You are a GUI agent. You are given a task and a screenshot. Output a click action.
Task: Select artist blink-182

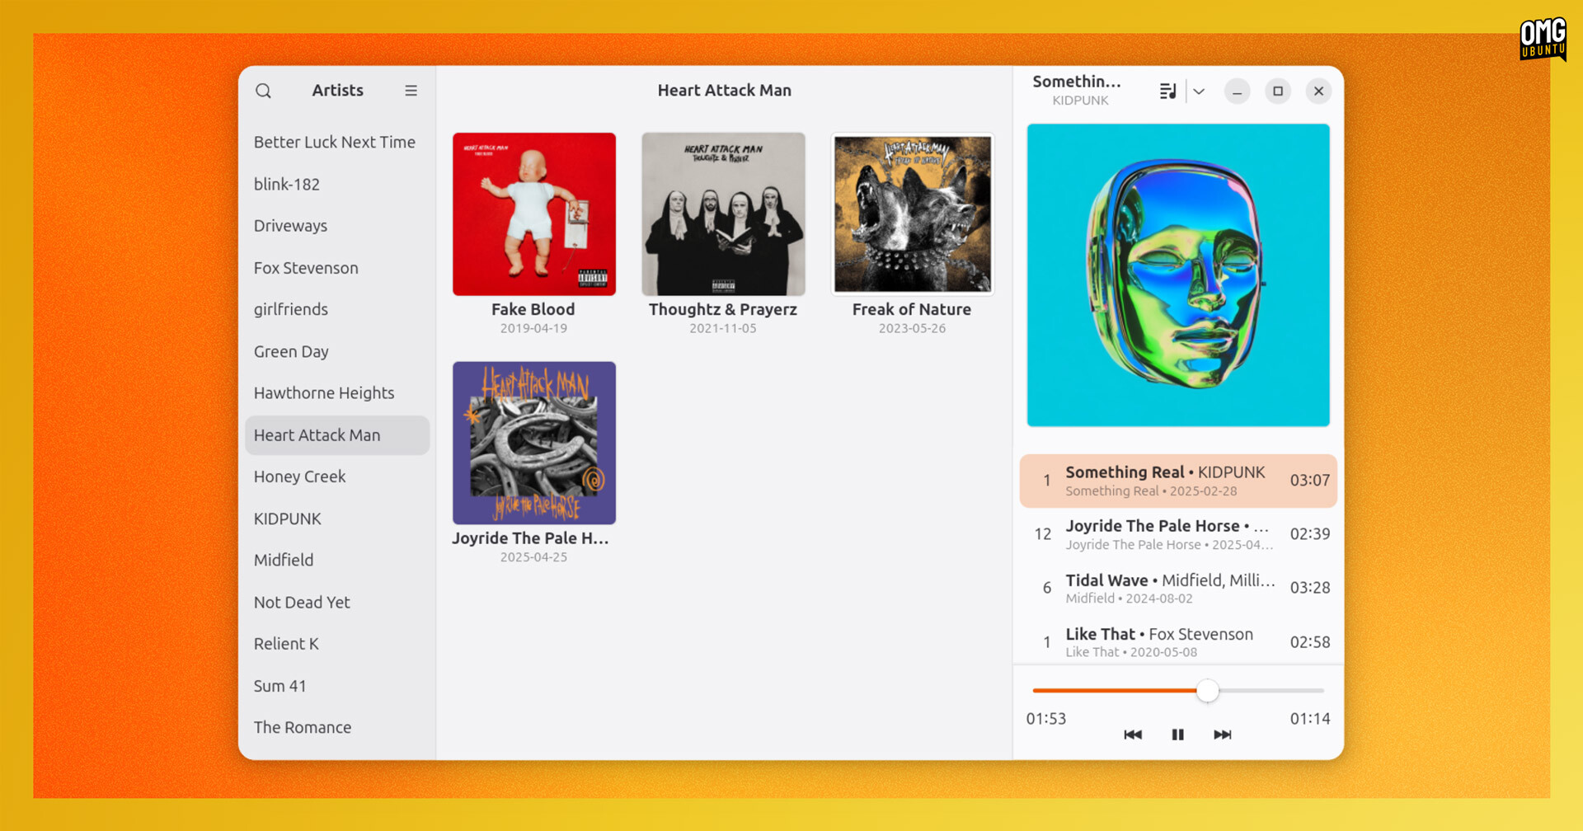[x=337, y=184]
